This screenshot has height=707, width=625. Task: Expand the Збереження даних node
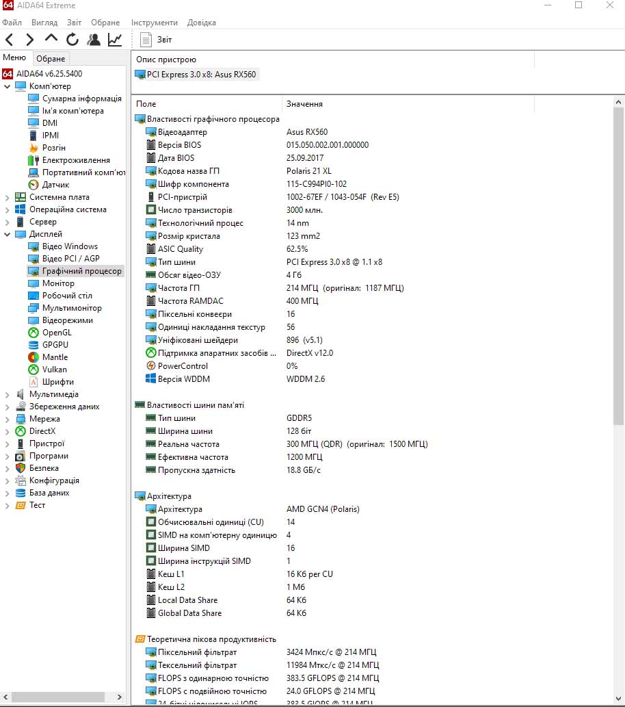[8, 407]
